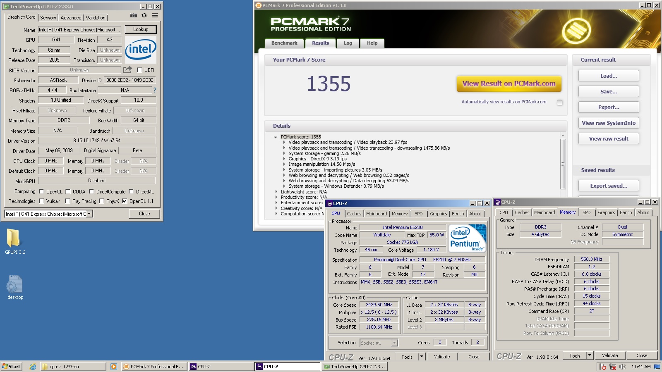The image size is (662, 372).
Task: Open Tools dropdown arrow in front CPU-Z window
Action: coord(422,357)
